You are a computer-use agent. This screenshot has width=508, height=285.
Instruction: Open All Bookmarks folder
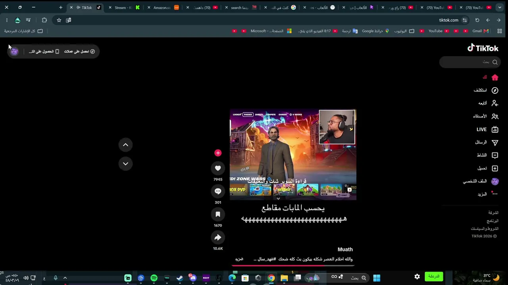[23, 31]
